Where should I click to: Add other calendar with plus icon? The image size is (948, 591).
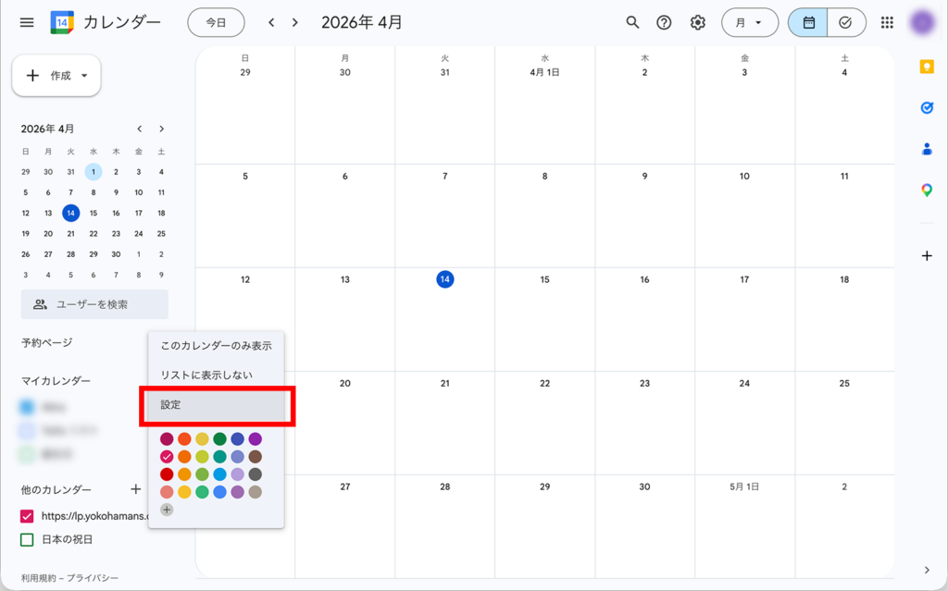pyautogui.click(x=135, y=489)
